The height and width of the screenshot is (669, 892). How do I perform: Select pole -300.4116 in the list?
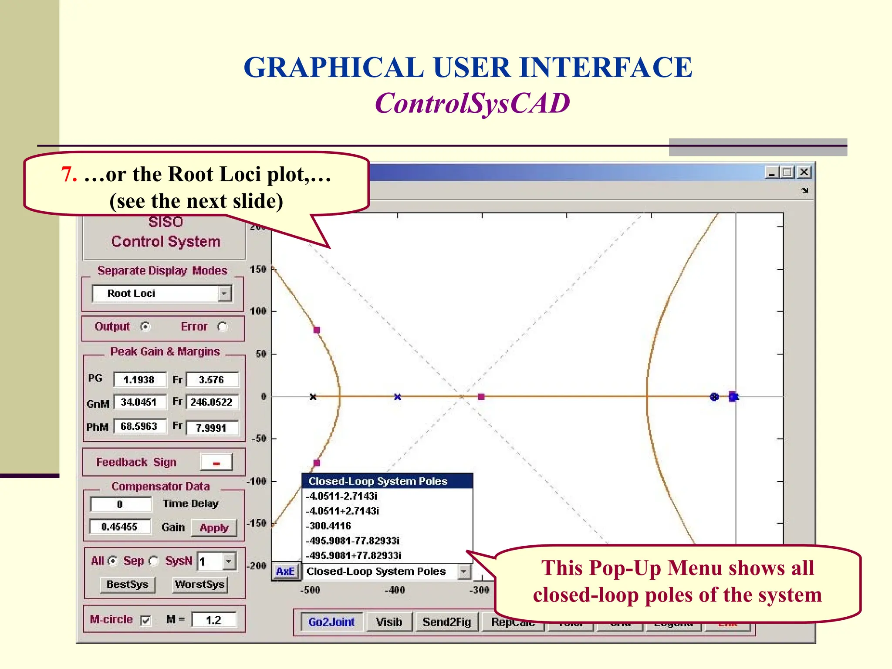[x=387, y=526]
